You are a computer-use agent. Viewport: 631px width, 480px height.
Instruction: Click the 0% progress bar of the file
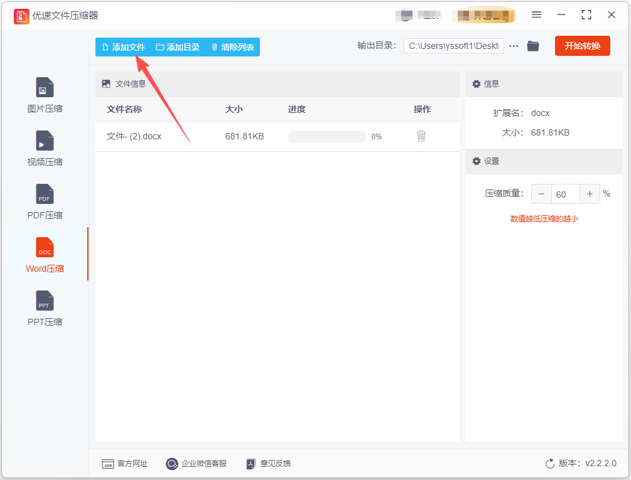click(326, 137)
